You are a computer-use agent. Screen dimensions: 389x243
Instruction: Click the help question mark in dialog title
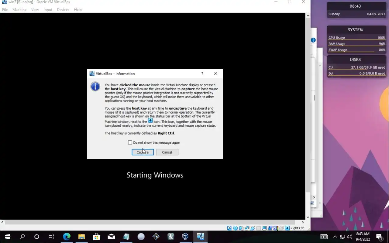click(202, 74)
